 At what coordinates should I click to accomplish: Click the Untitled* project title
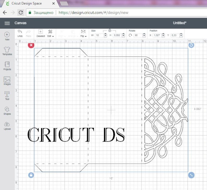click(180, 23)
